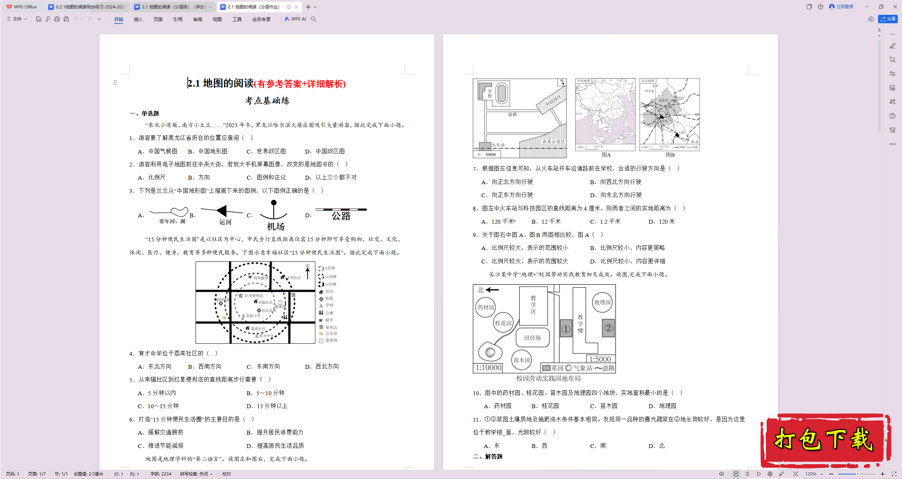
Task: Collapse the right sidebar minus control
Action: pos(892,34)
